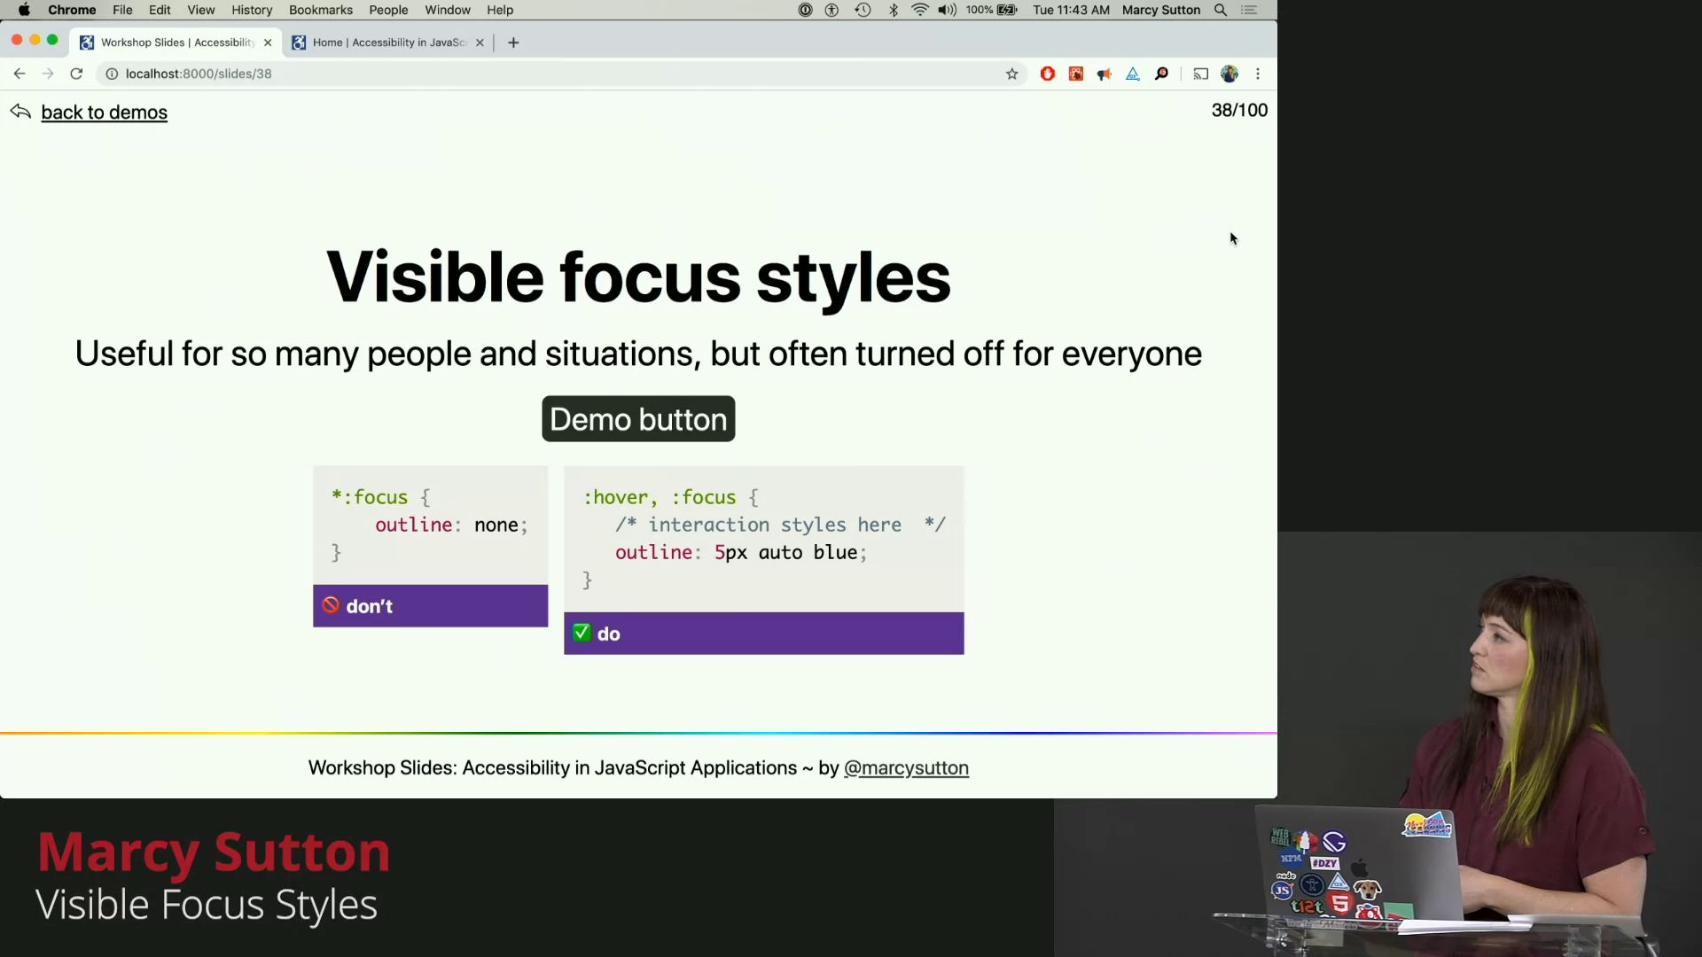The width and height of the screenshot is (1702, 957).
Task: Open the megaphone extension icon
Action: tap(1104, 74)
